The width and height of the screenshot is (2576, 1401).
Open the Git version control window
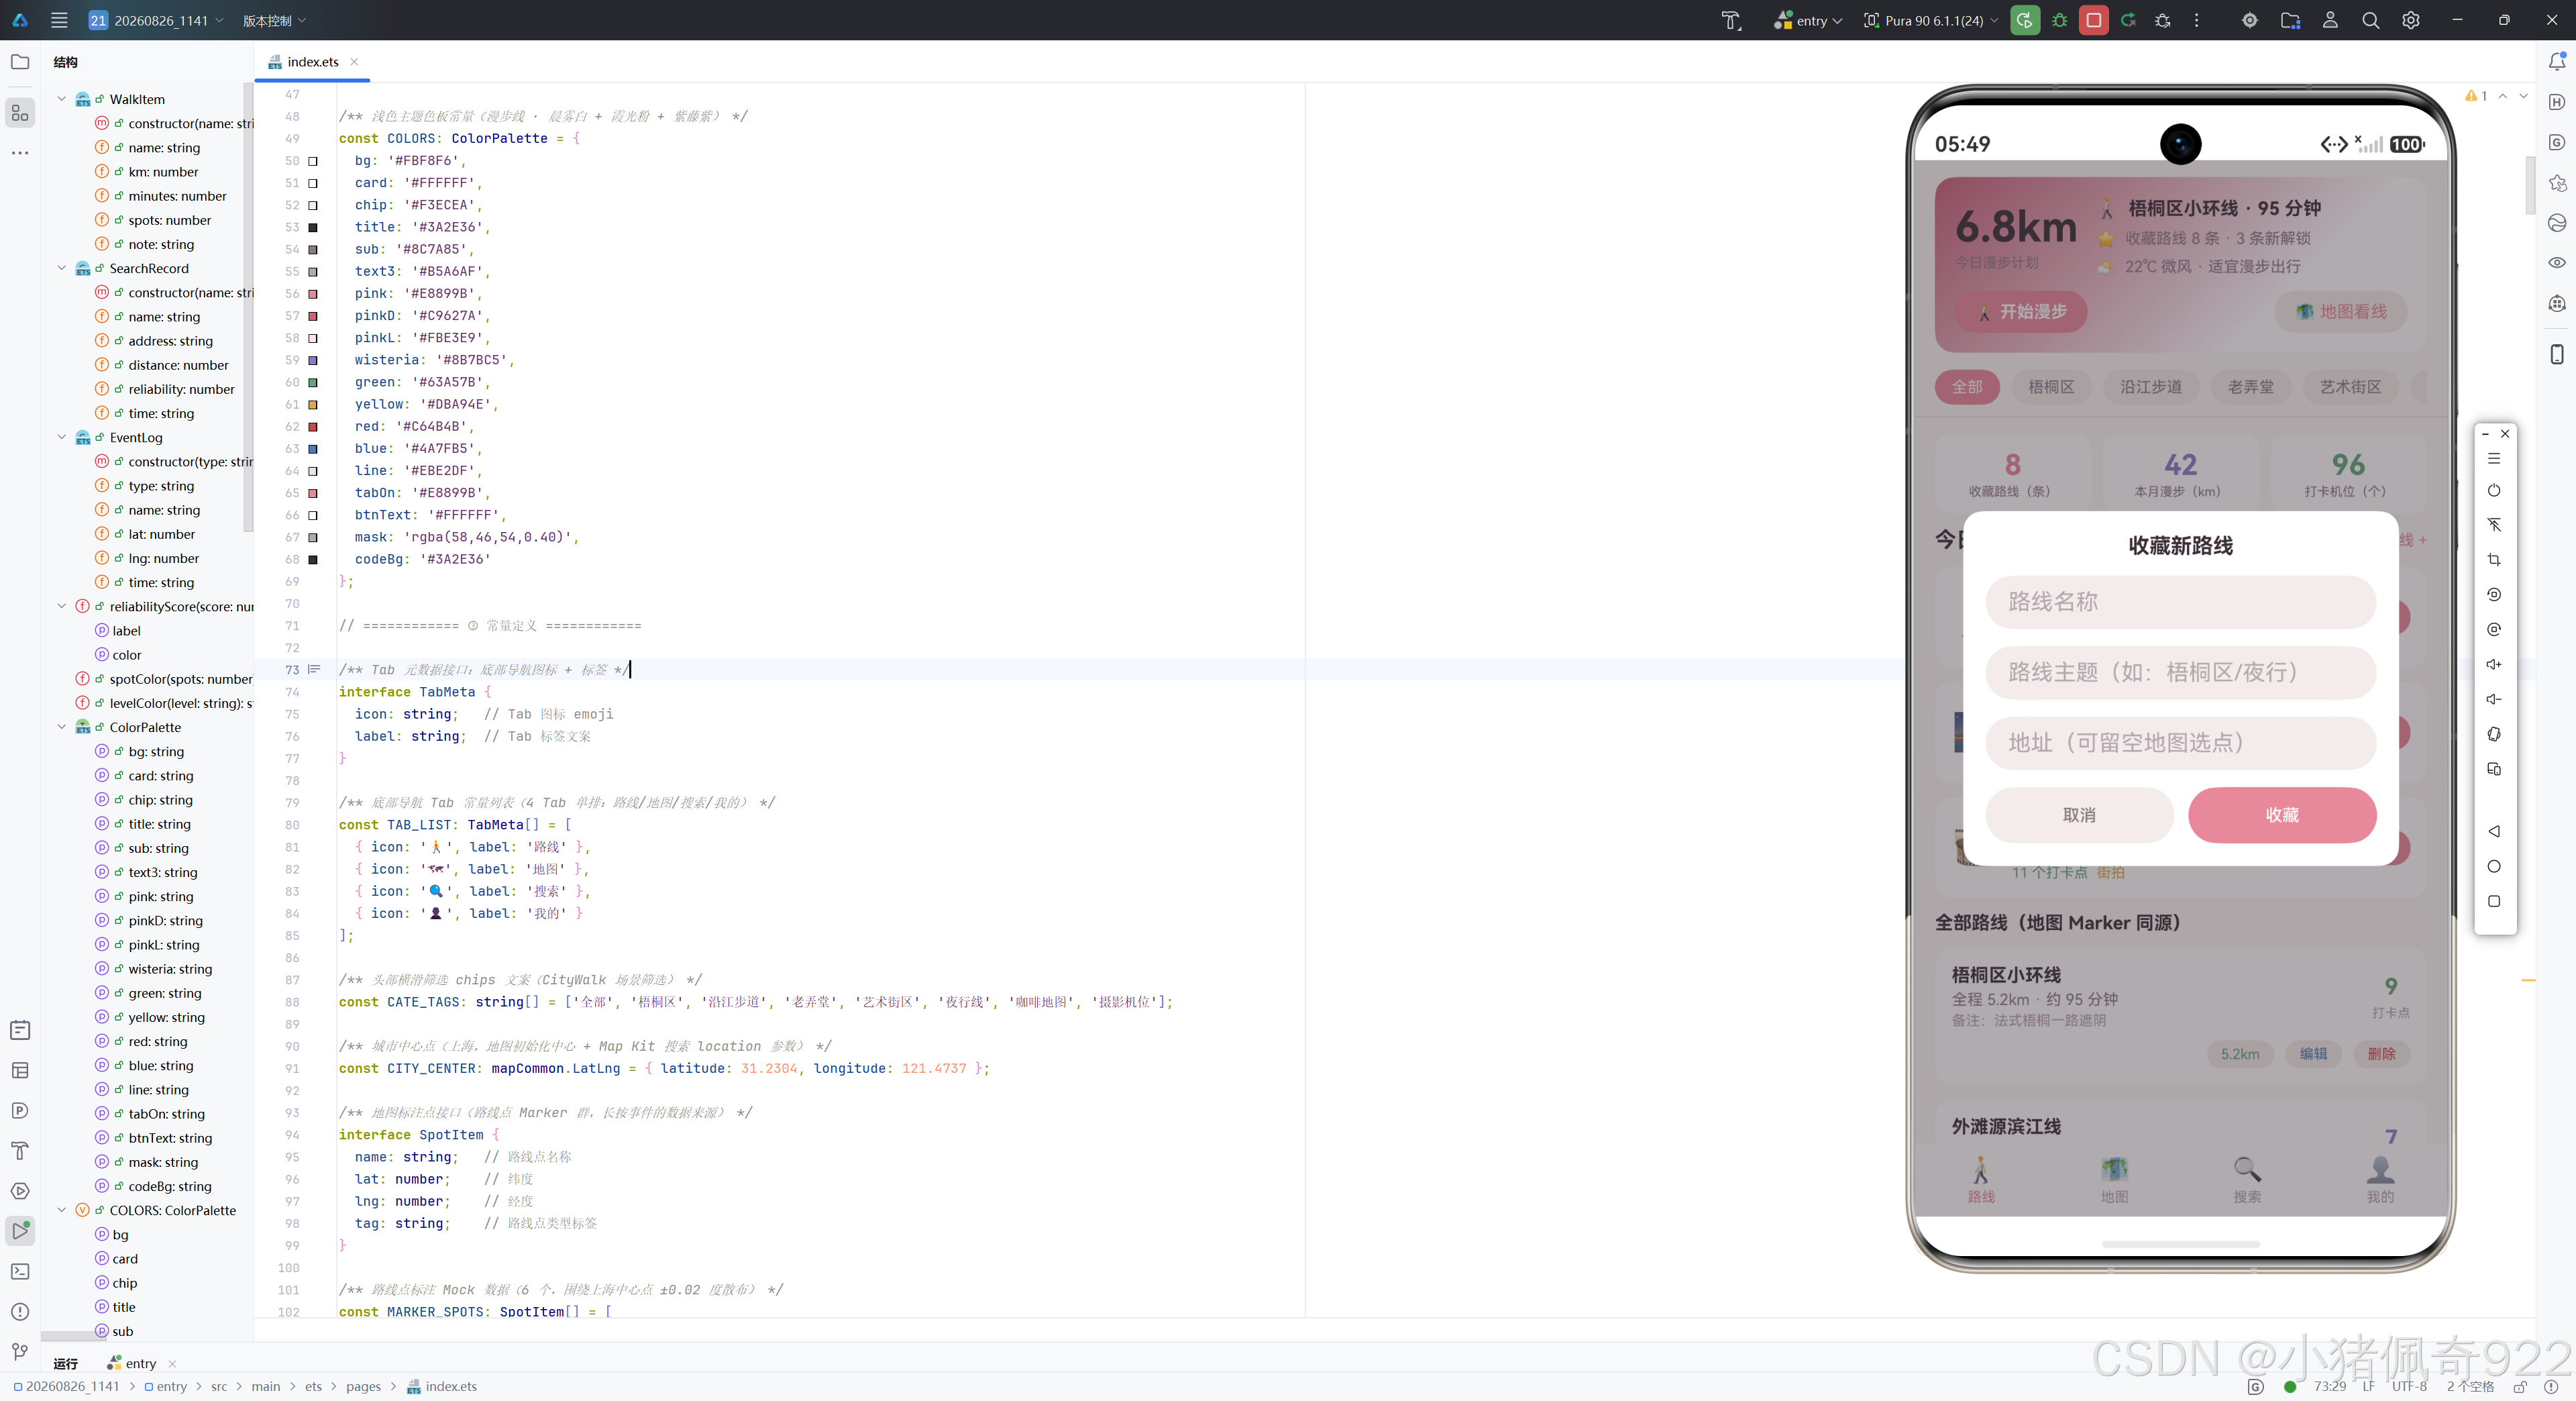(20, 1352)
